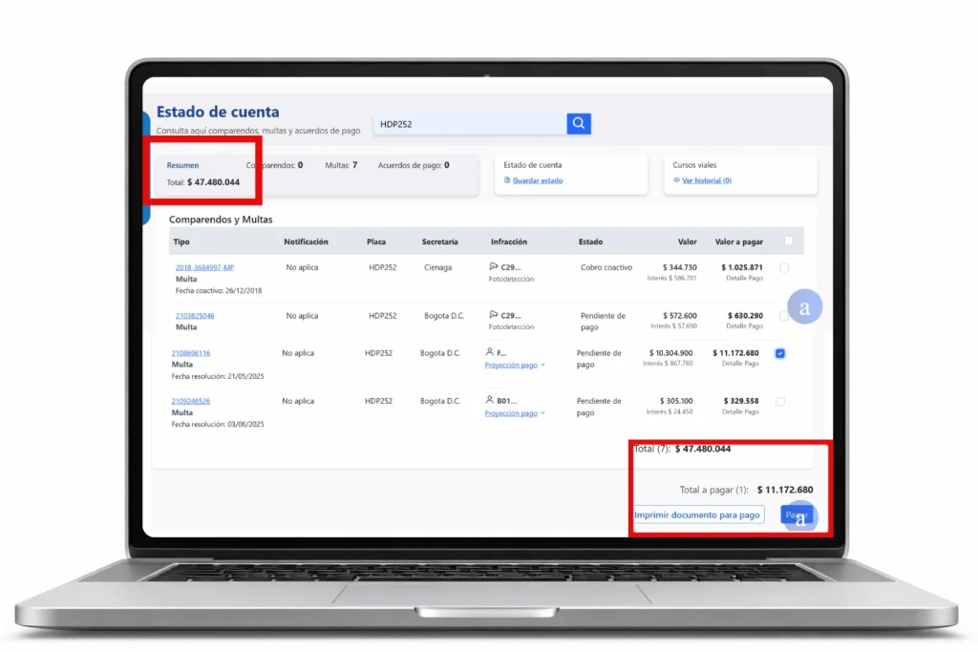The image size is (978, 652).
Task: Expand Proyección pago for fine 2108696116
Action: pos(515,365)
